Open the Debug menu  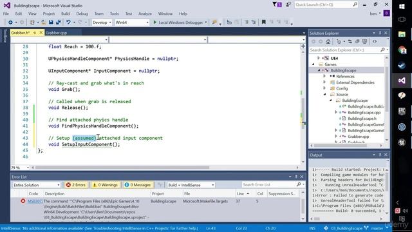(x=82, y=14)
